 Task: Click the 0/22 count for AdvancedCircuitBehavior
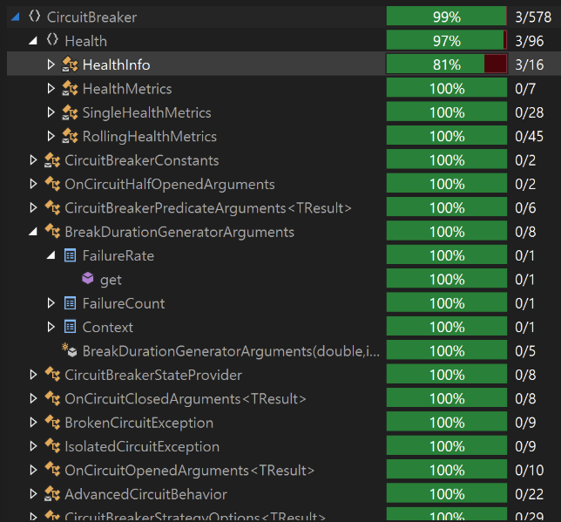[530, 494]
